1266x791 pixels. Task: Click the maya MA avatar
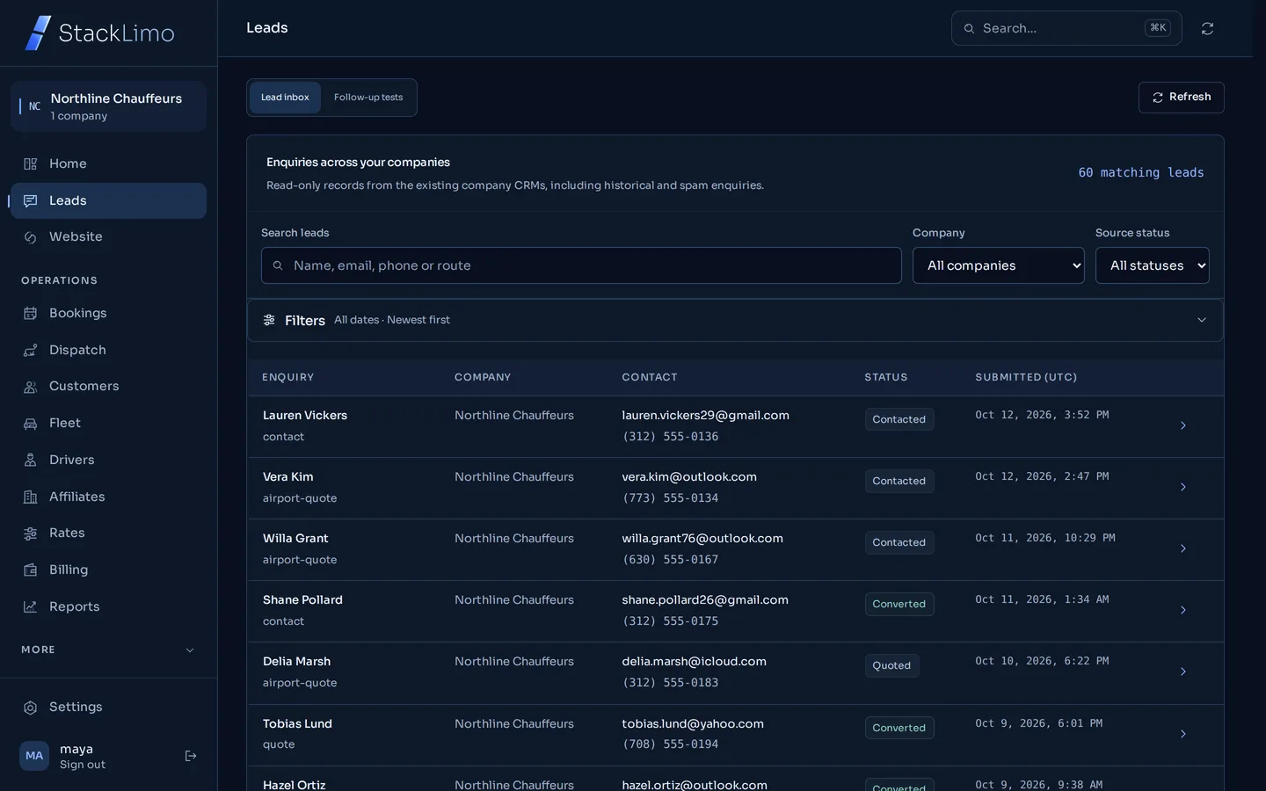pyautogui.click(x=34, y=756)
